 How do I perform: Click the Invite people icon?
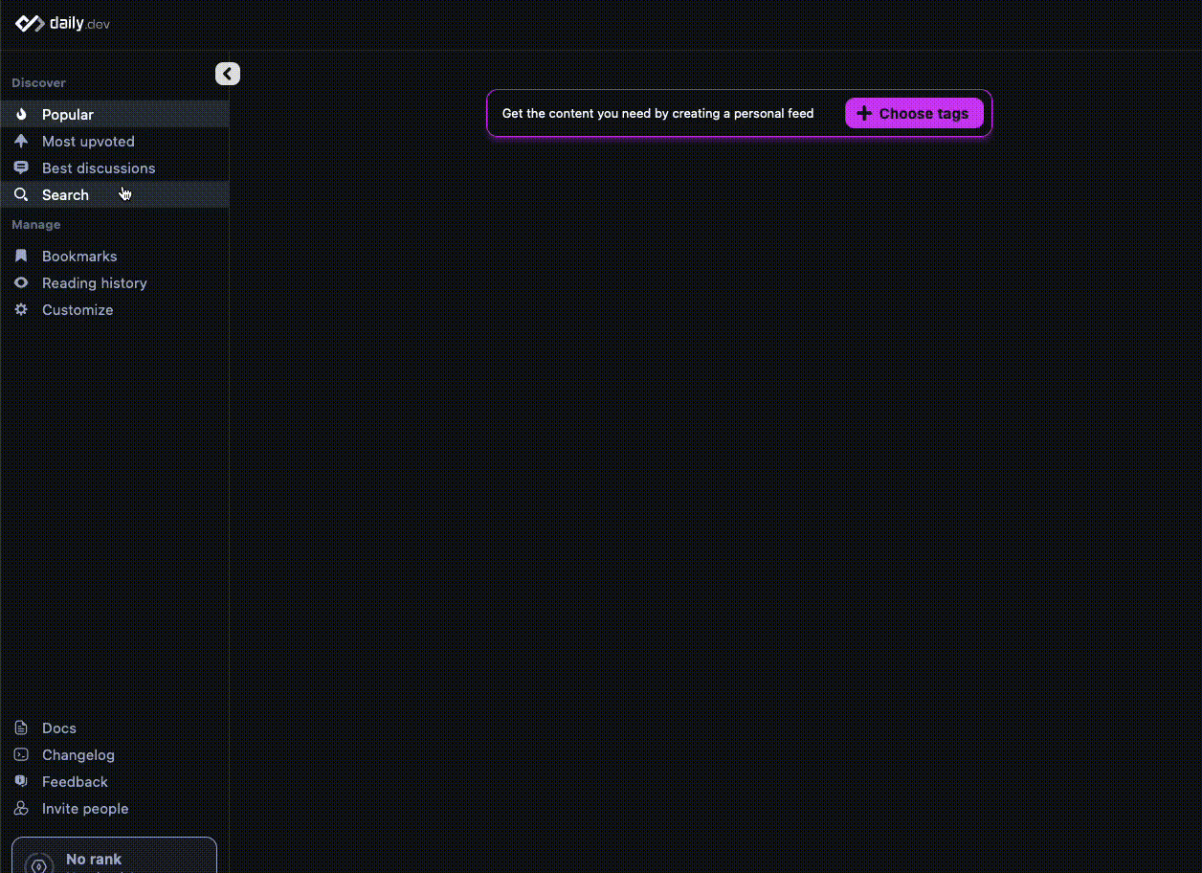(x=21, y=808)
